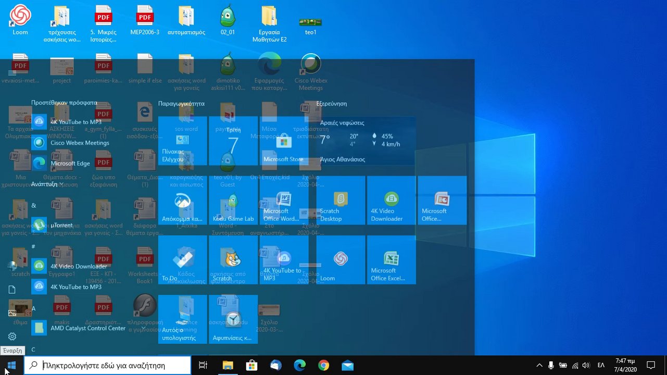This screenshot has height=375, width=667.
Task: Select the 02_01 desktop icon
Action: 228,21
